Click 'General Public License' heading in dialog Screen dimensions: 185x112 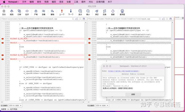click(x=133, y=74)
